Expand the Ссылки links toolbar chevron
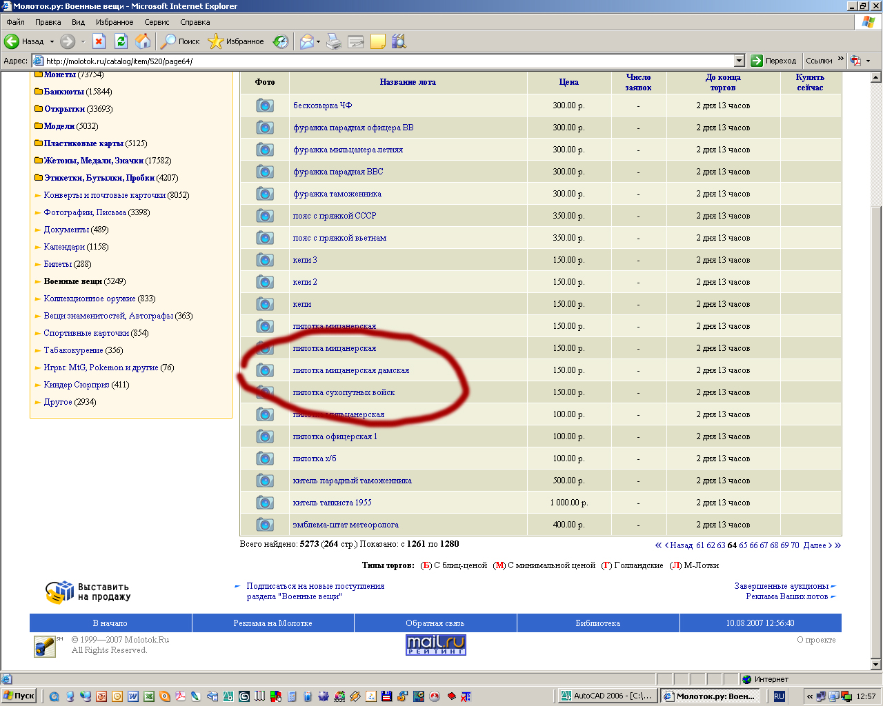The width and height of the screenshot is (883, 706). click(841, 59)
